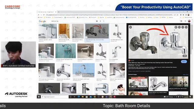Open highlighted Clean Bathroom Taps thumbnail
This screenshot has width=194, height=109.
coord(97,31)
